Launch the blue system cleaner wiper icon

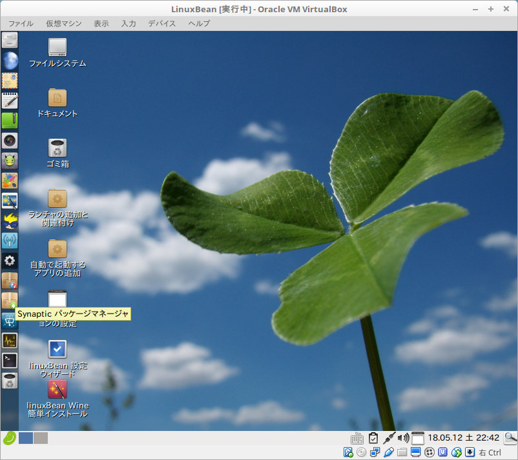[x=10, y=321]
